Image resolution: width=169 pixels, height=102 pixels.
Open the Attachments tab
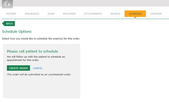pyautogui.click(x=93, y=14)
